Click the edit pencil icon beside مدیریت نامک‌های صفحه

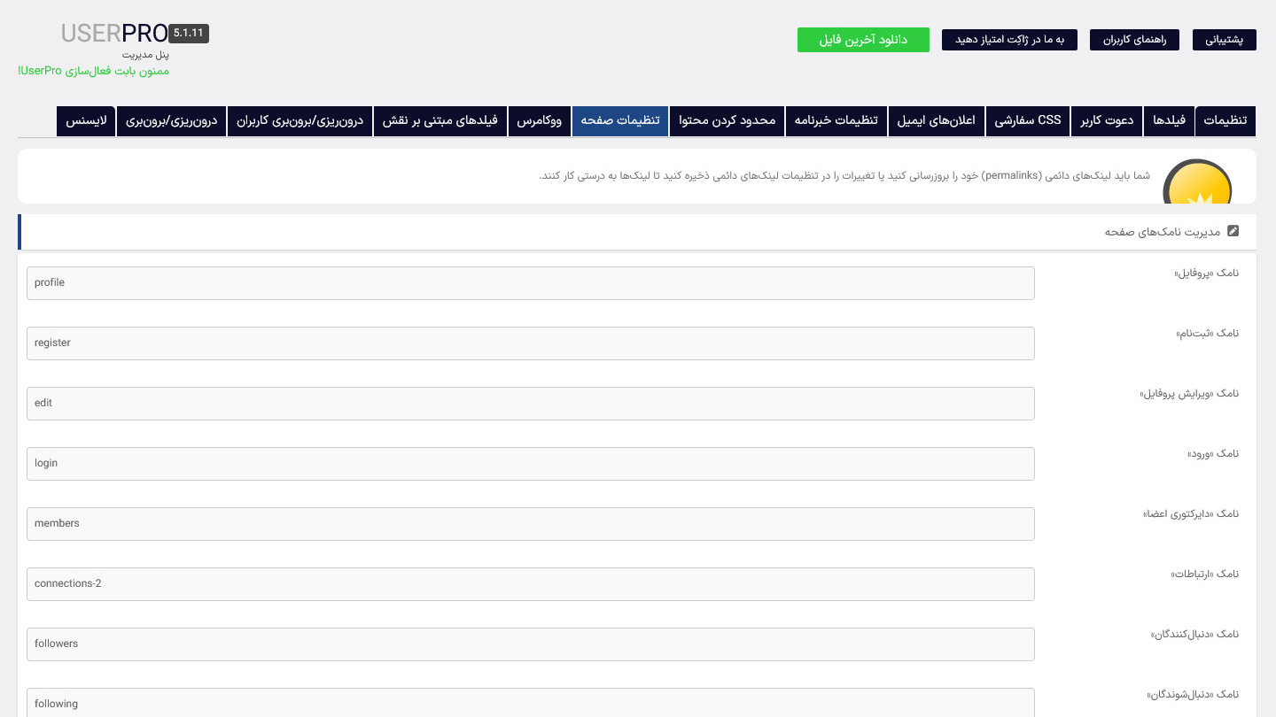pos(1233,231)
